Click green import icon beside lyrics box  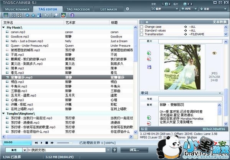[149, 117]
